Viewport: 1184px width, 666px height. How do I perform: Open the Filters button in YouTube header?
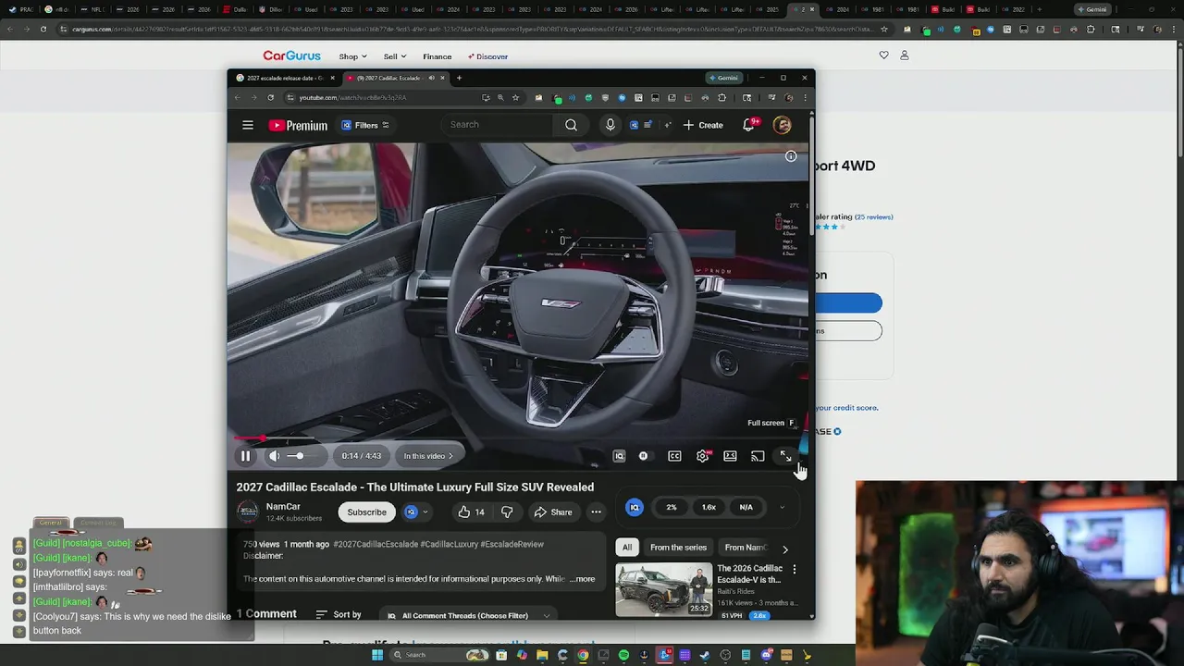click(x=365, y=125)
